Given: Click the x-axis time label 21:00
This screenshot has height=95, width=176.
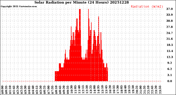Looking at the screenshot, I should [141, 90].
